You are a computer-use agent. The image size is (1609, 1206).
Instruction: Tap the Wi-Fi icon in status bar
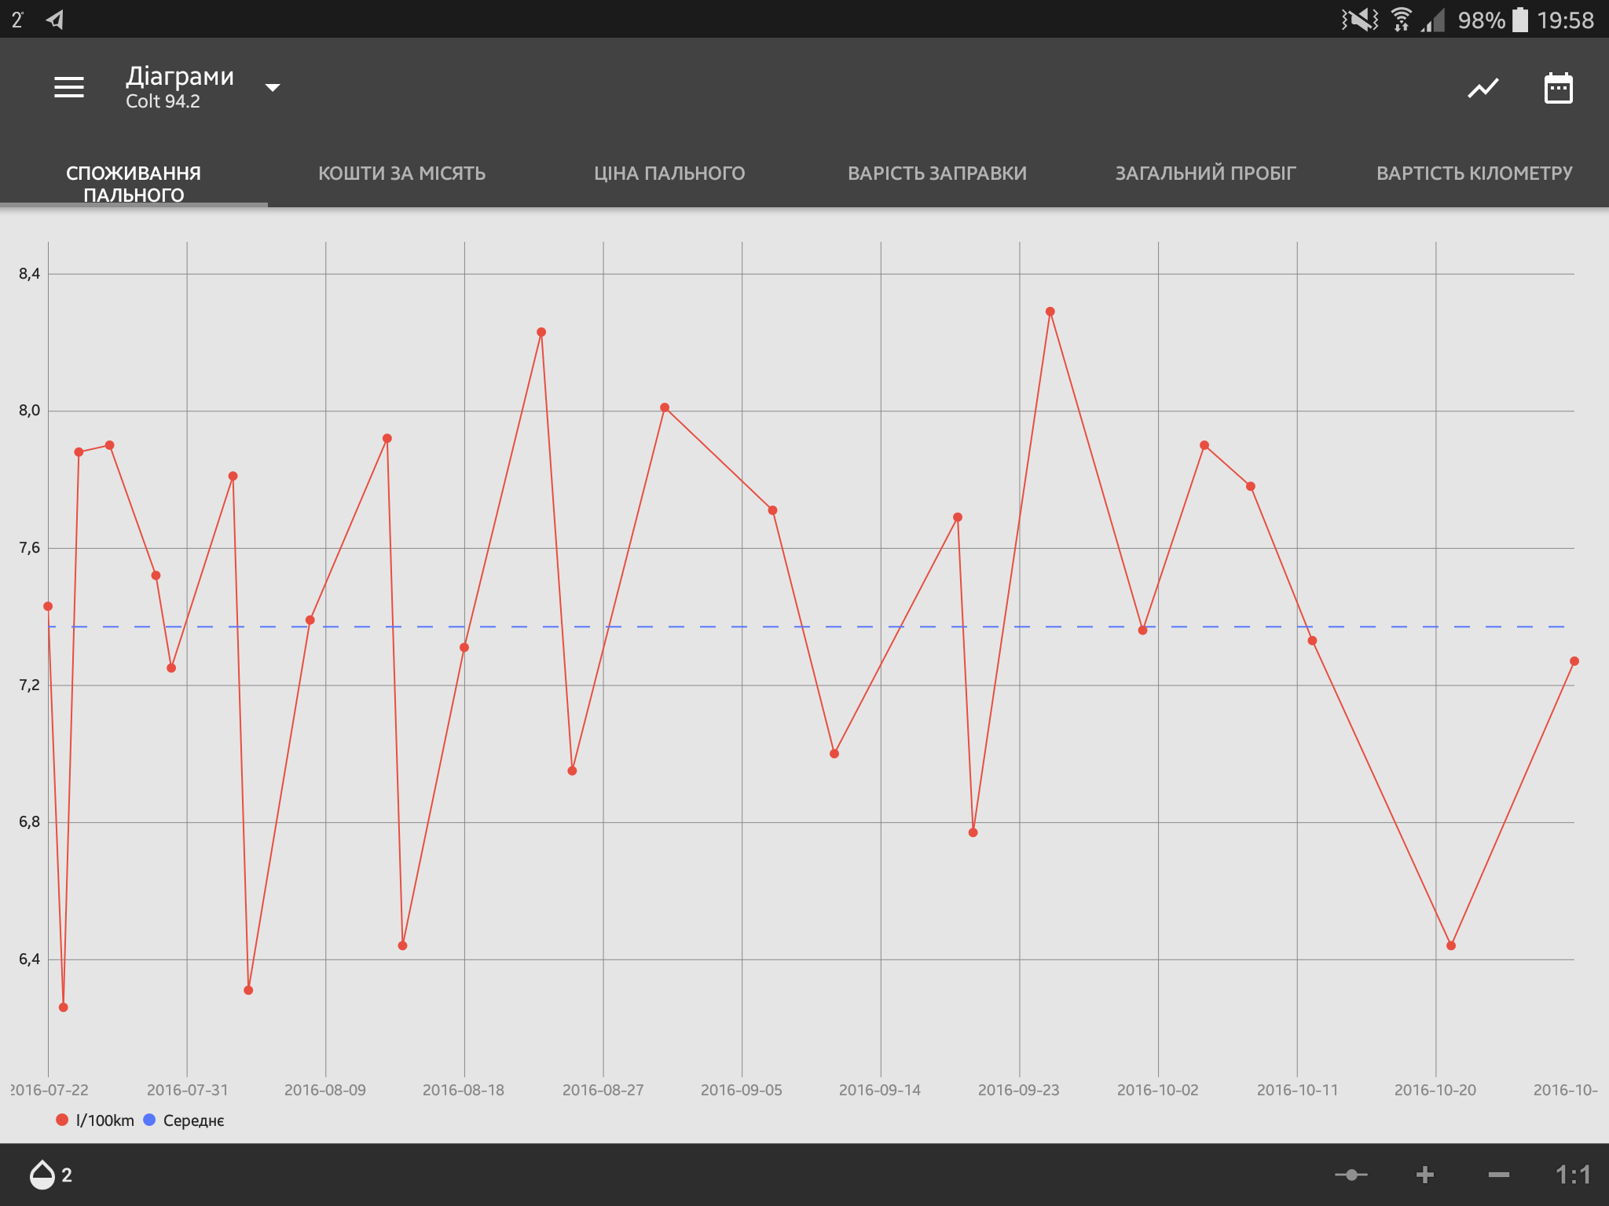1401,19
